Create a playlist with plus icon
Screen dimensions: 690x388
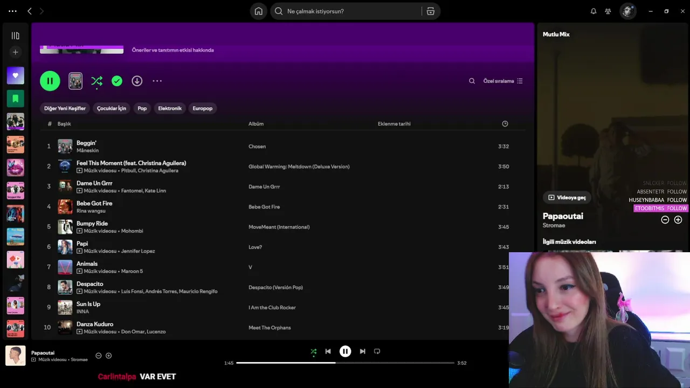(x=15, y=52)
